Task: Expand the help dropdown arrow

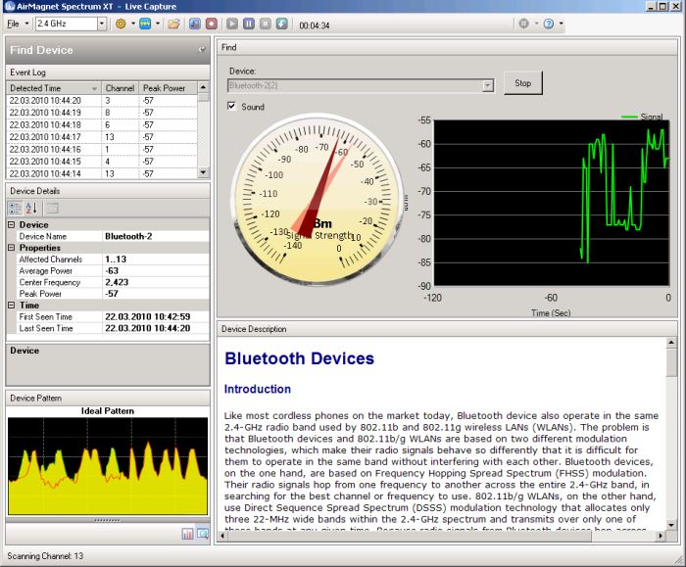Action: click(x=561, y=24)
